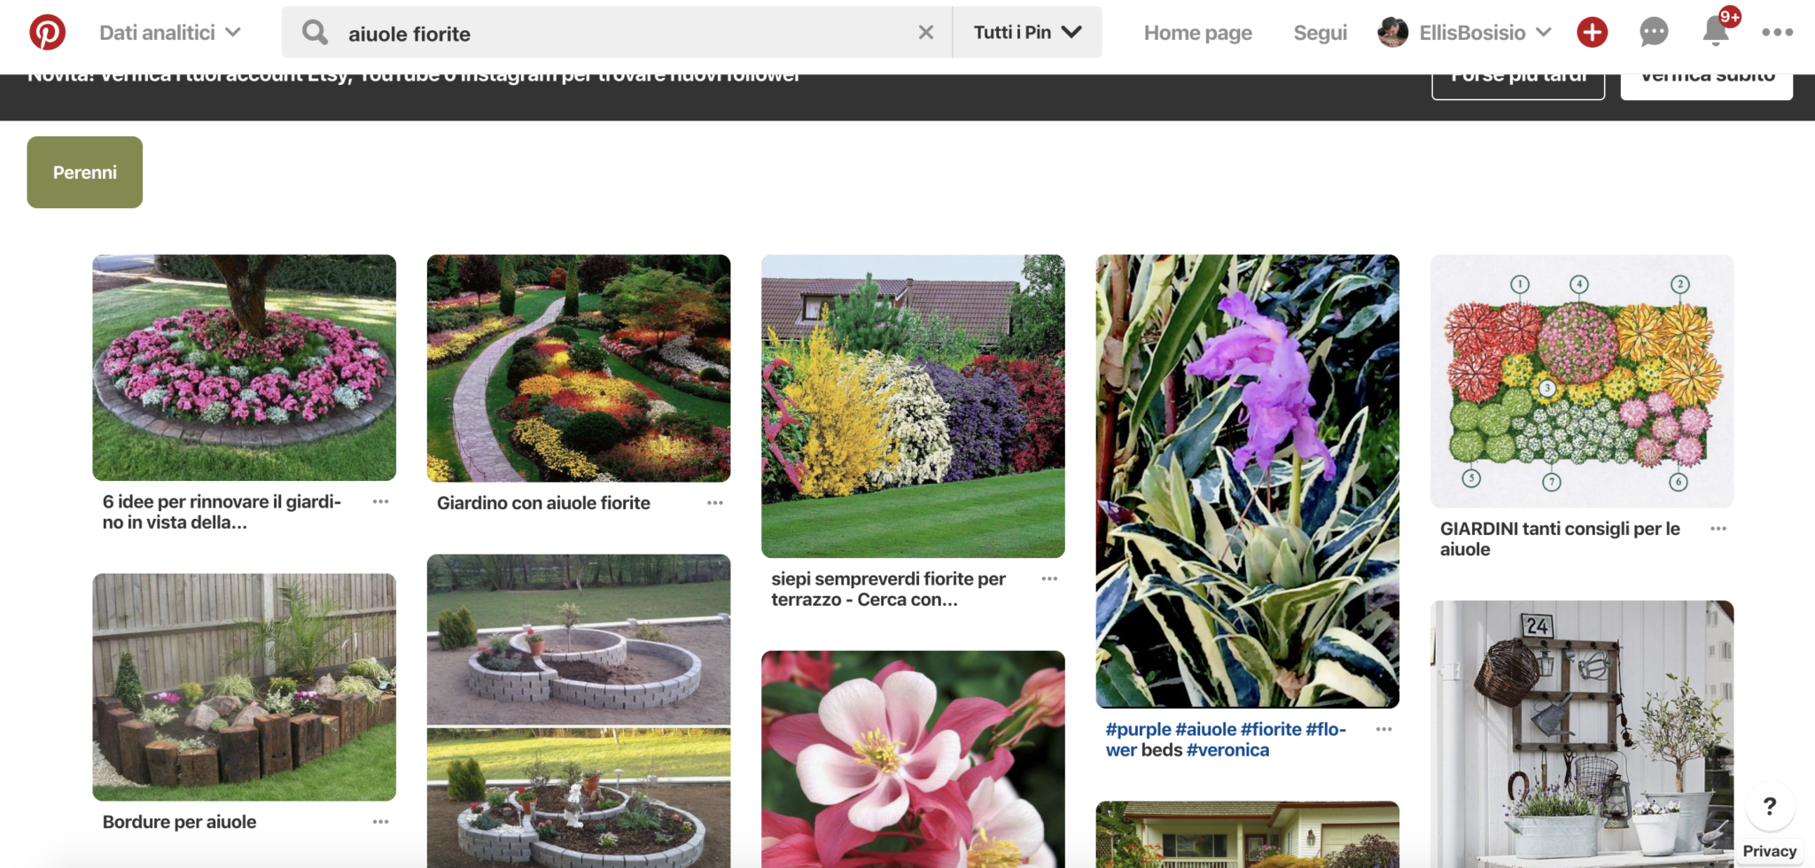Open the Segui menu item
This screenshot has width=1815, height=868.
point(1320,33)
